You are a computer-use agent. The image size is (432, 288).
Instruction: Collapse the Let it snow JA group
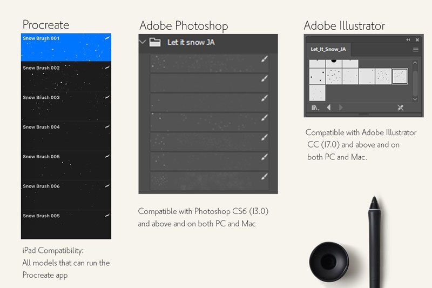pos(143,42)
